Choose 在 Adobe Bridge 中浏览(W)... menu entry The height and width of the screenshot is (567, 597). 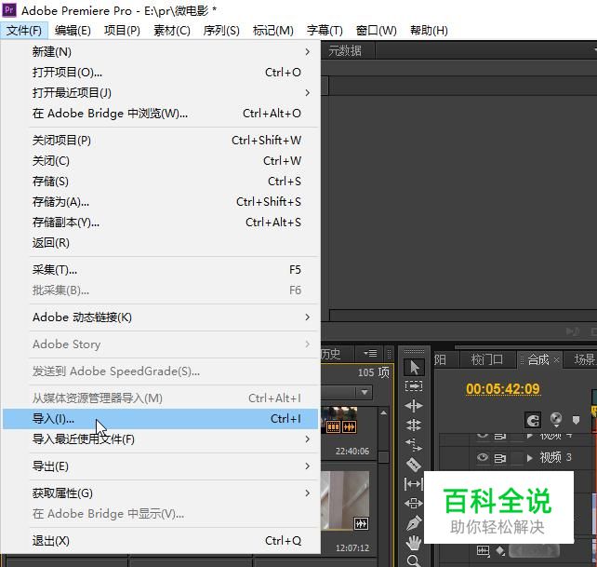pyautogui.click(x=160, y=114)
